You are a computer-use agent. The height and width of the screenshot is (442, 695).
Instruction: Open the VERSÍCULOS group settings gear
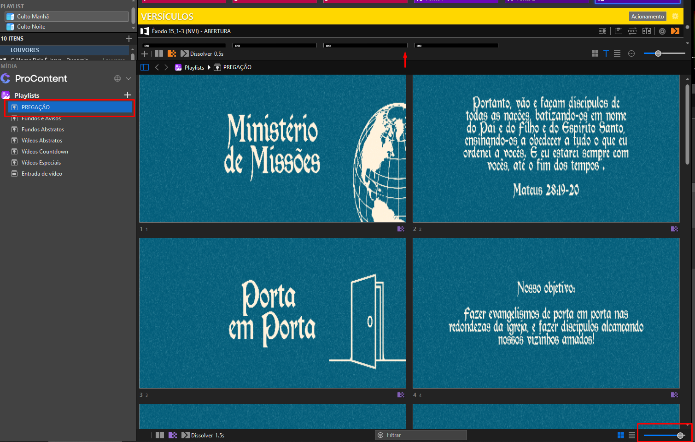675,16
